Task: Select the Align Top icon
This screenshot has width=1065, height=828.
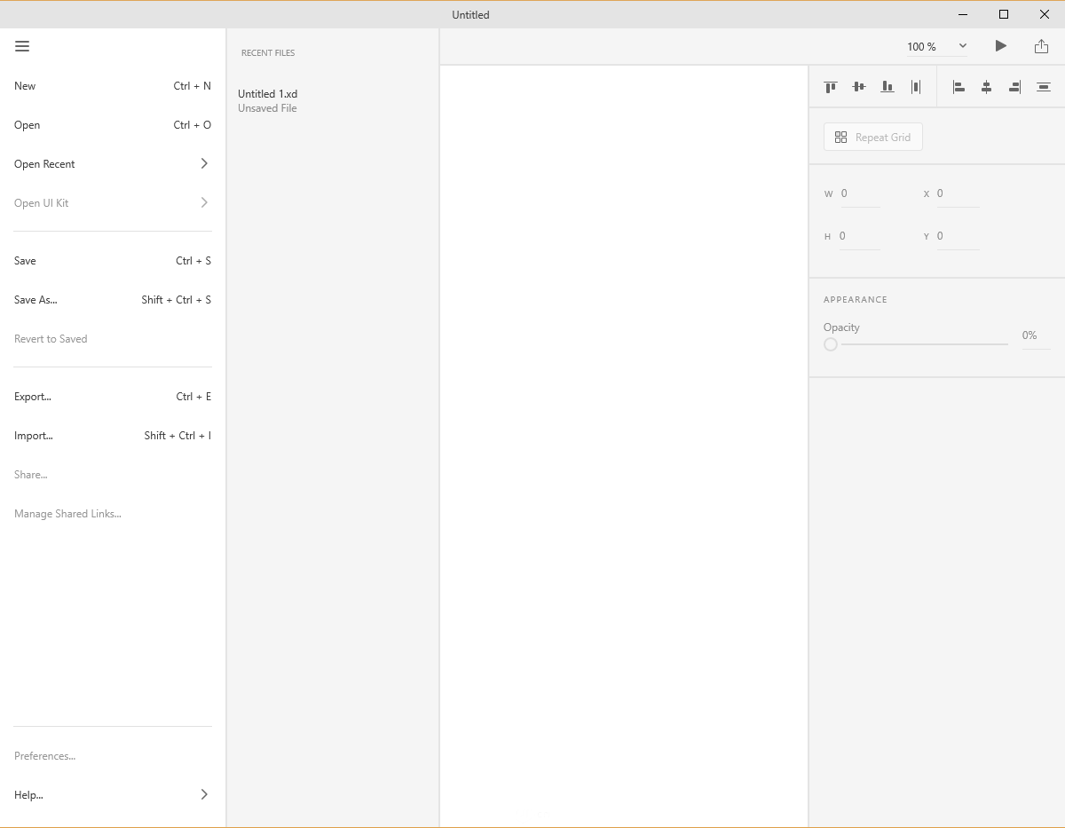Action: (x=831, y=86)
